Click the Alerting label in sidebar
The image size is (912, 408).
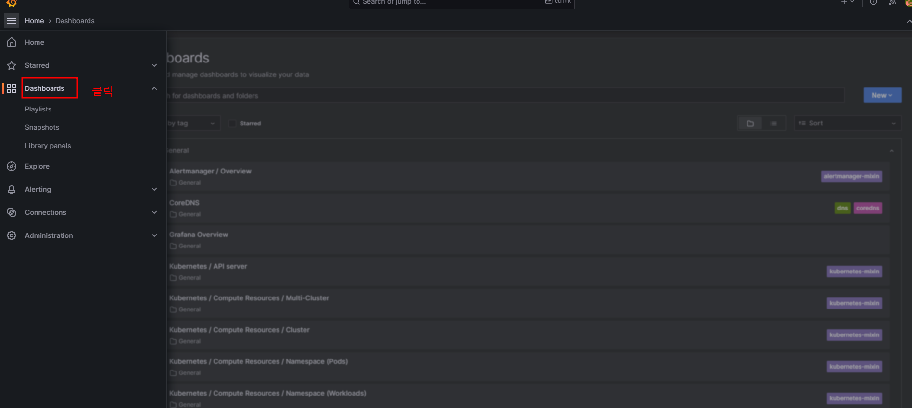tap(38, 189)
